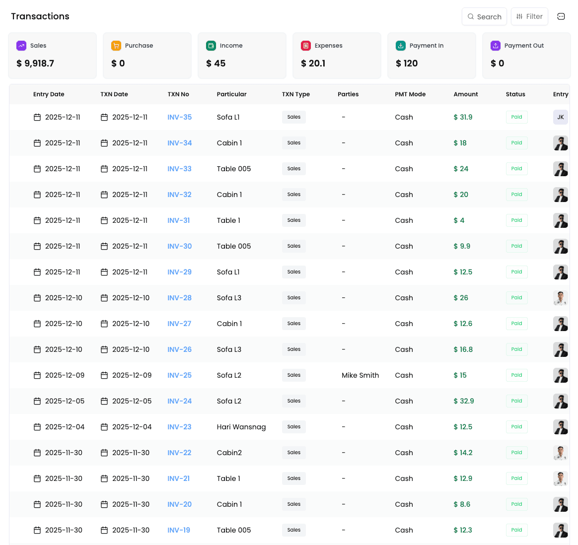Open the INV-19 invoice link

179,530
